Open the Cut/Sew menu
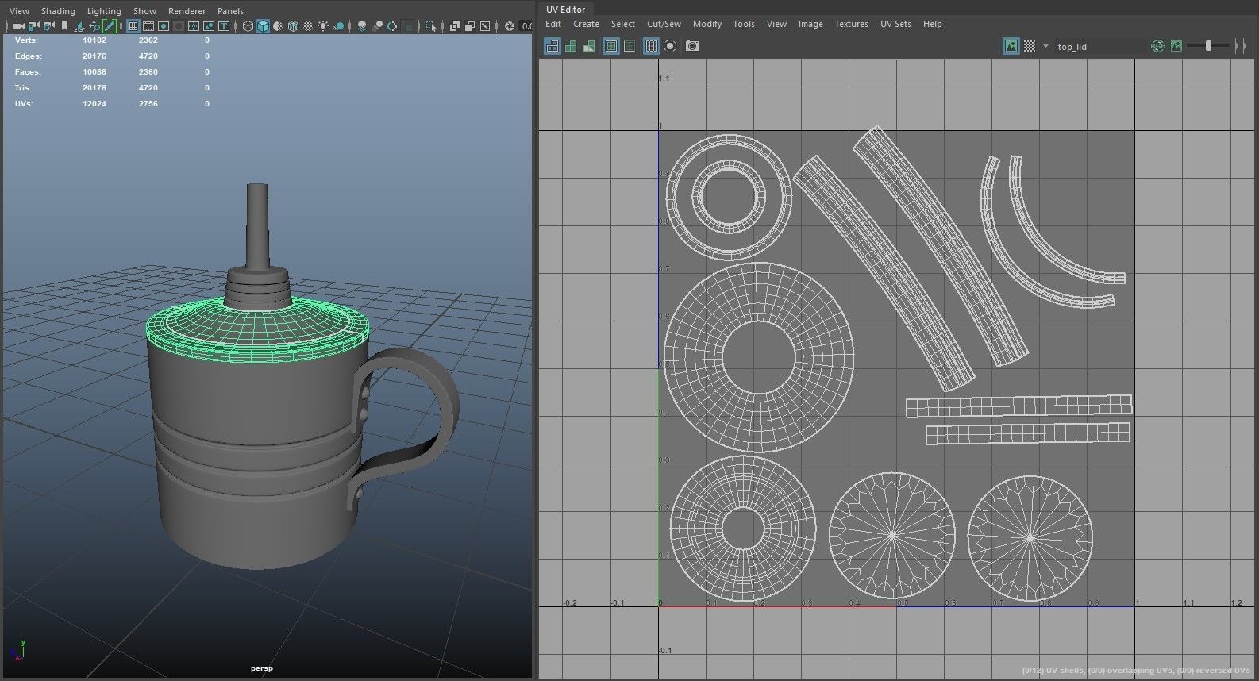Viewport: 1259px width, 681px height. (664, 24)
